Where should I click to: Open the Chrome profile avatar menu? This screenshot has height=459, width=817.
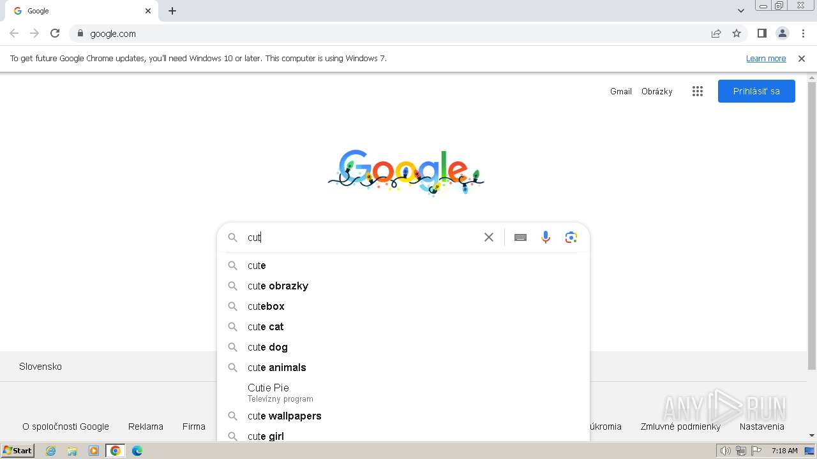point(783,33)
